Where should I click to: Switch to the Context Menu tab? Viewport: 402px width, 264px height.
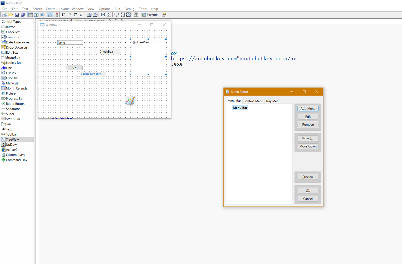coord(253,101)
